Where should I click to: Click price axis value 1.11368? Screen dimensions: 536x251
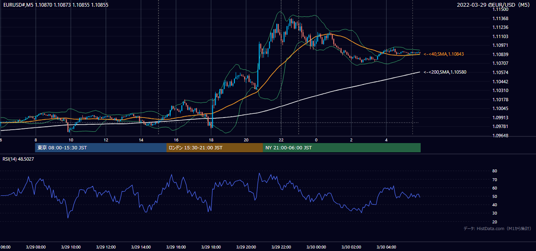pos(500,18)
